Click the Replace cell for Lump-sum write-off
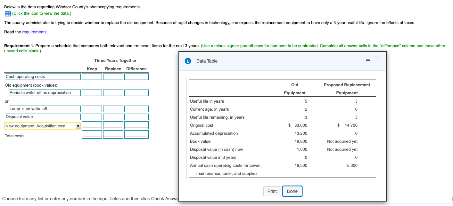This screenshot has width=453, height=206. point(113,109)
